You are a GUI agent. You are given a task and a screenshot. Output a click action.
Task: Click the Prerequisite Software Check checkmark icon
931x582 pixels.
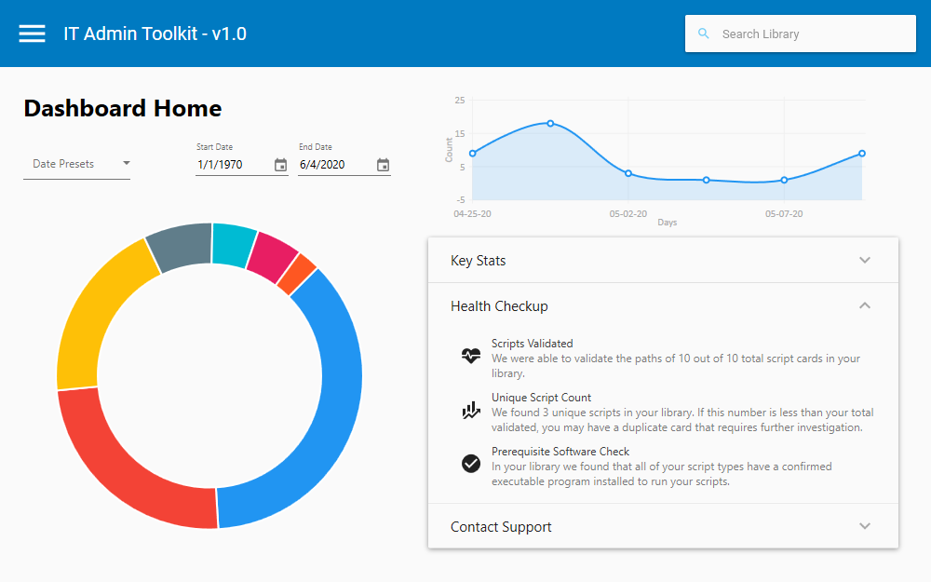pyautogui.click(x=471, y=463)
